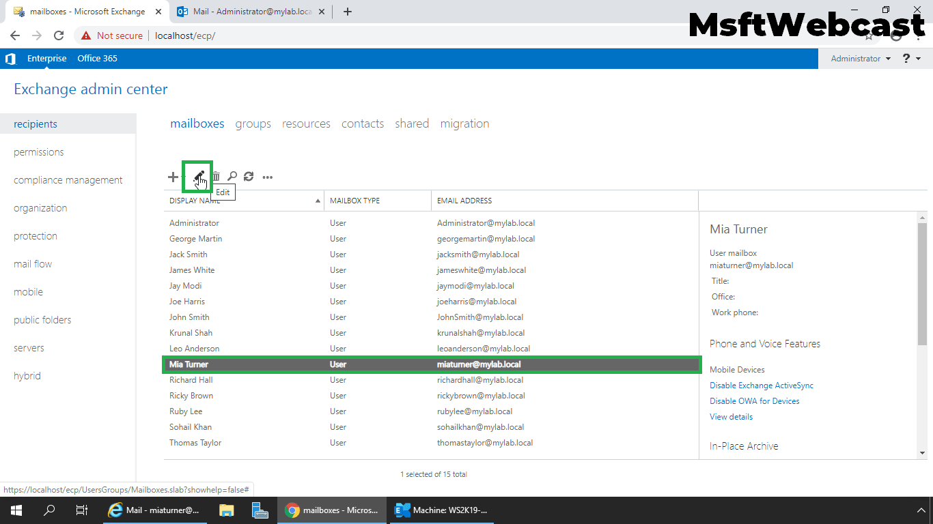933x524 pixels.
Task: Open the Hyper-V machine window from the taskbar
Action: 441,510
